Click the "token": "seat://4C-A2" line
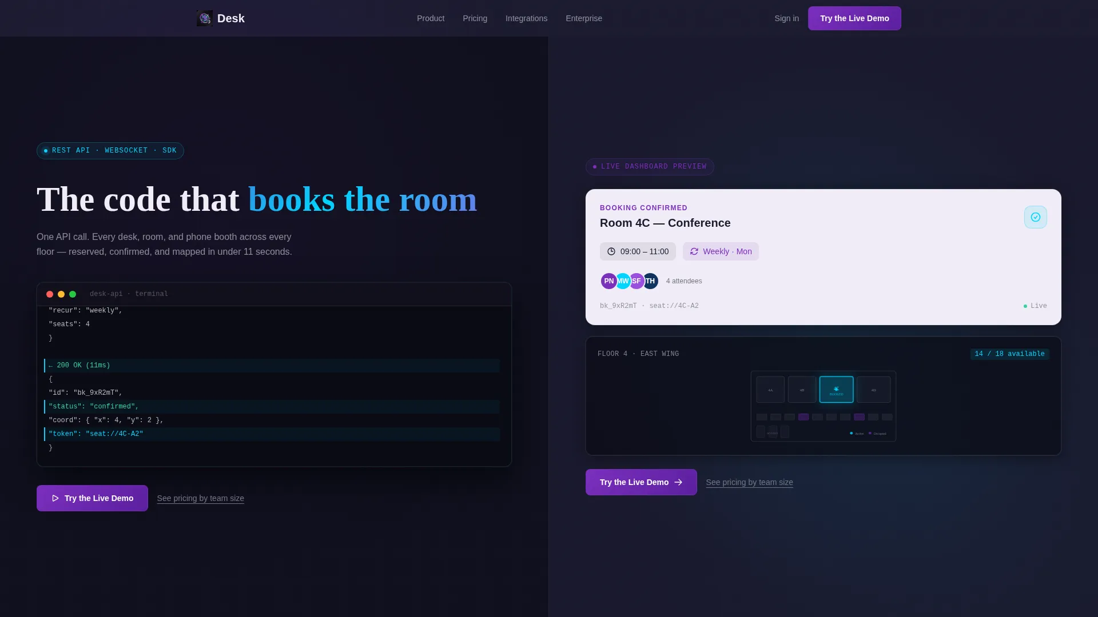The width and height of the screenshot is (1098, 617). (272, 434)
